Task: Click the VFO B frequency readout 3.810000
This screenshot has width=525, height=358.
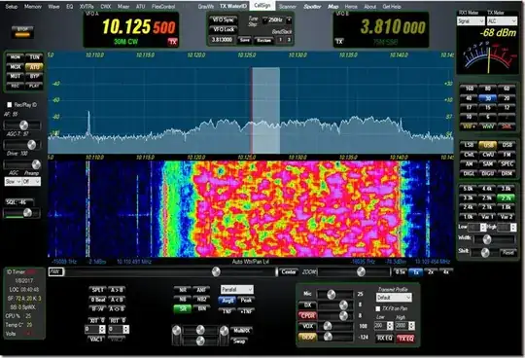Action: tap(393, 27)
